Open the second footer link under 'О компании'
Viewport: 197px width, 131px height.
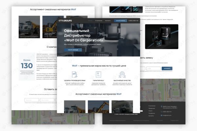[x=152, y=108]
